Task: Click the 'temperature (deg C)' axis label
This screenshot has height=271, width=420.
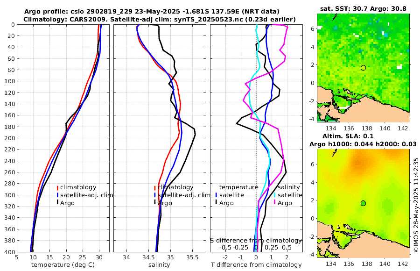Action: (63, 265)
